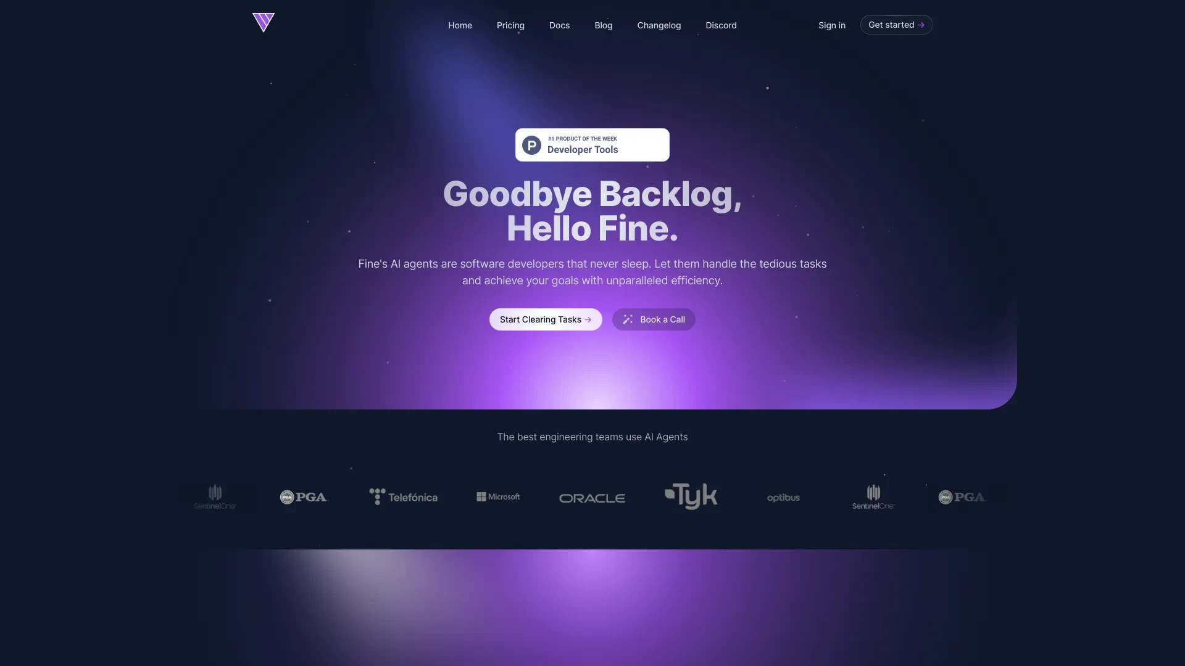Screen dimensions: 1185x666
Task: Click the Fine logo icon top left
Action: coord(264,22)
